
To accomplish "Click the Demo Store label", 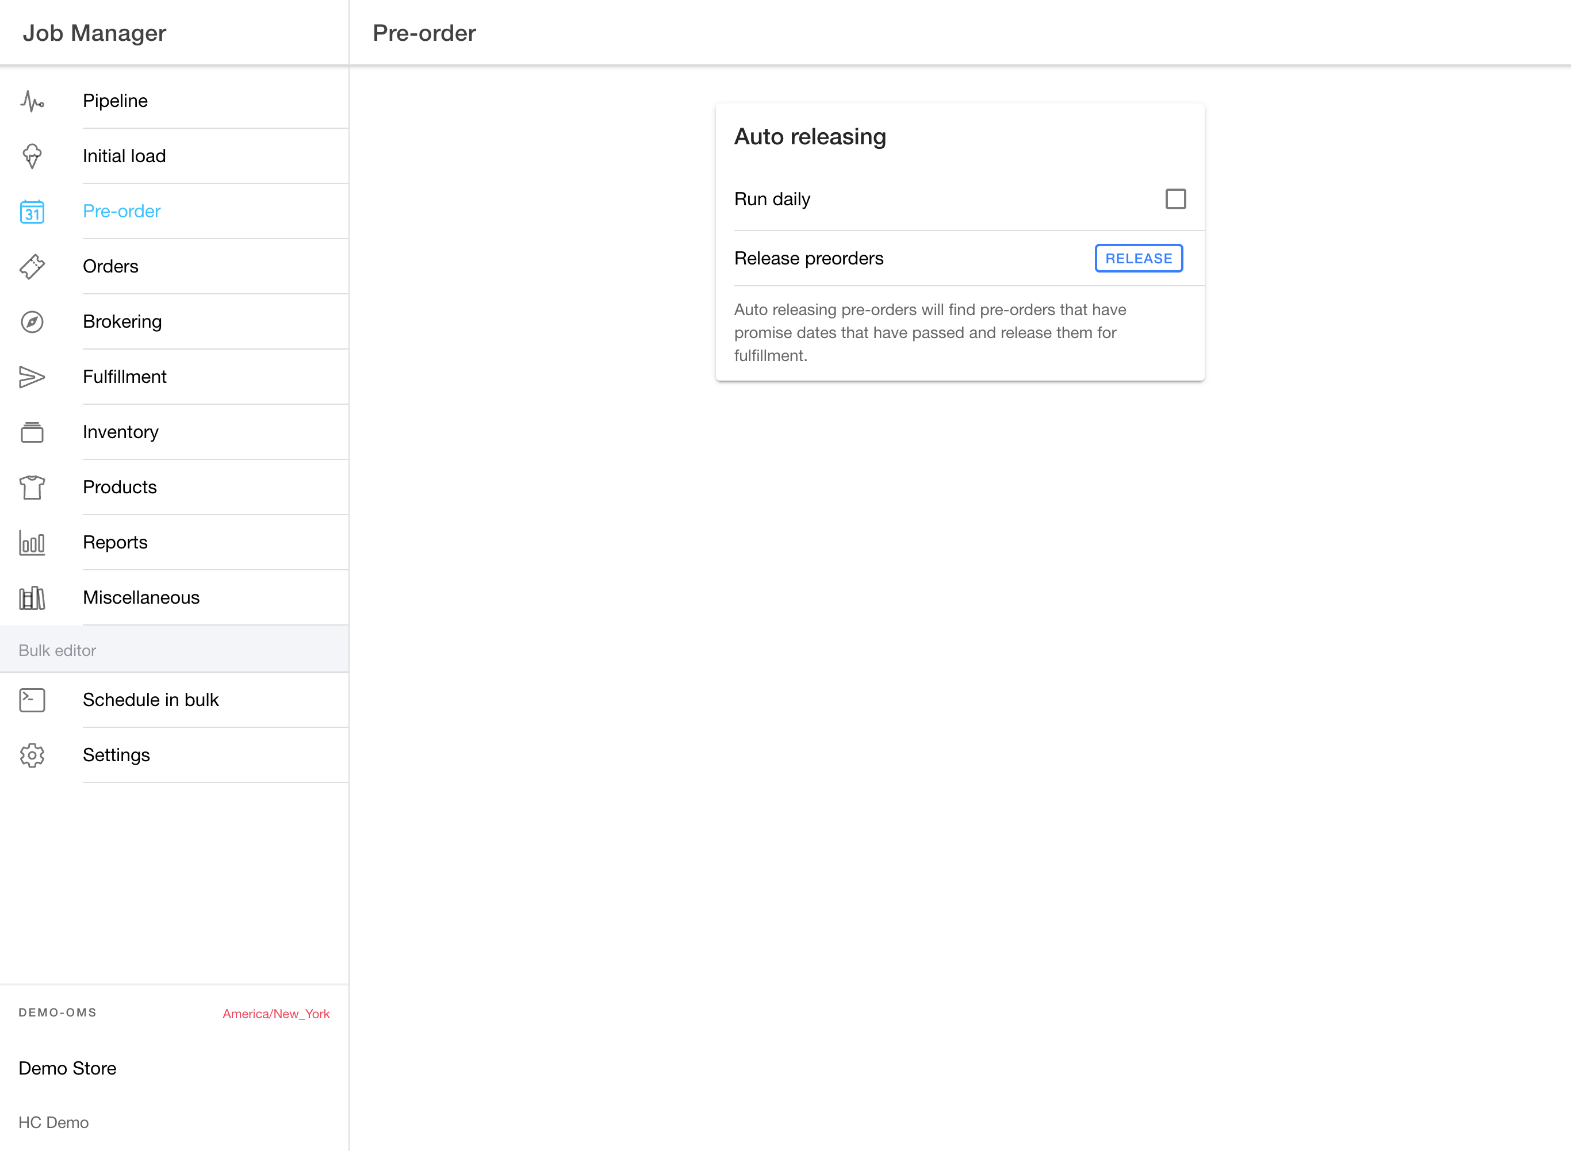I will coord(68,1068).
